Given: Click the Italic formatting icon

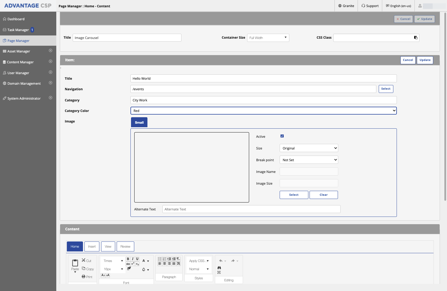Looking at the screenshot, I should (x=132, y=259).
